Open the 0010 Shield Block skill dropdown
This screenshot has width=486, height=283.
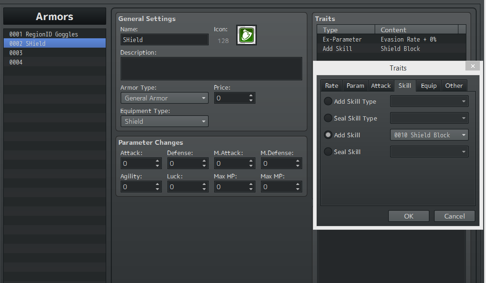point(429,135)
